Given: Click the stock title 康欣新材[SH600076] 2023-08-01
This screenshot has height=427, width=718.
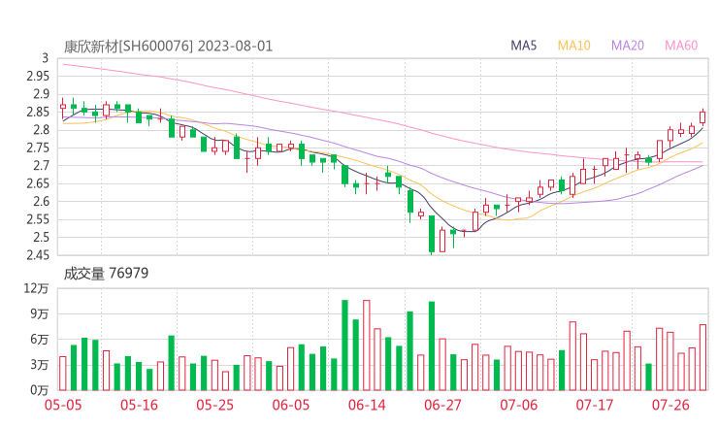Looking at the screenshot, I should click(168, 47).
